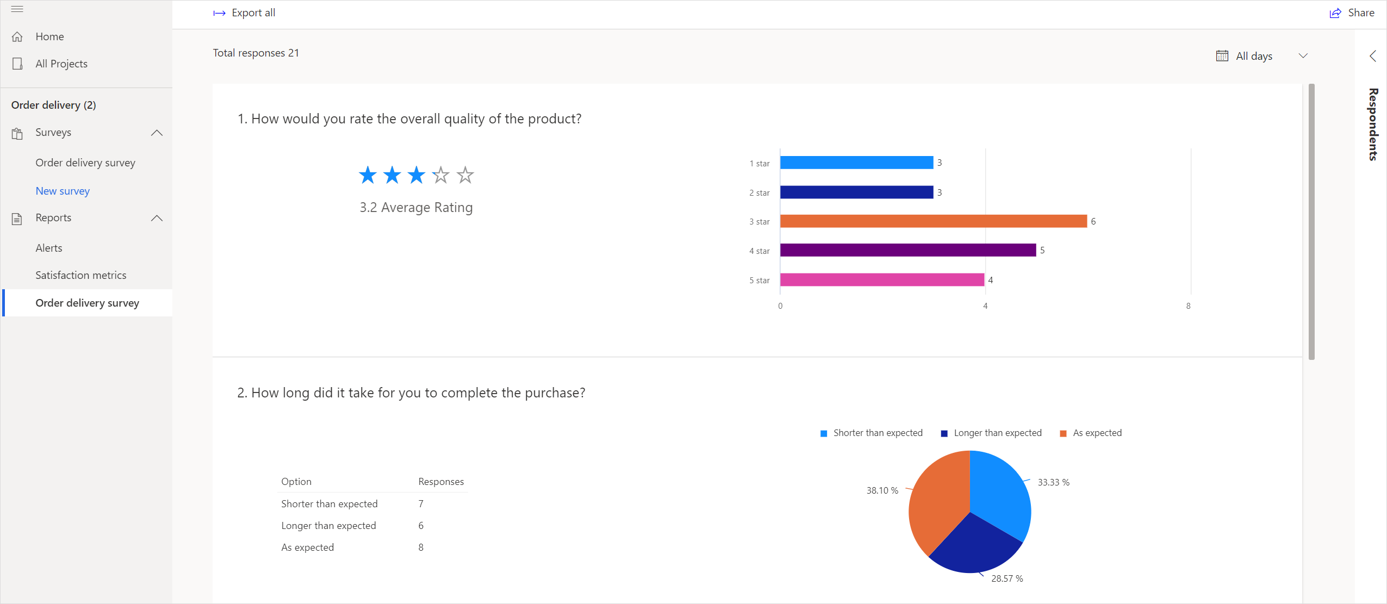Click the Export all icon

(220, 13)
